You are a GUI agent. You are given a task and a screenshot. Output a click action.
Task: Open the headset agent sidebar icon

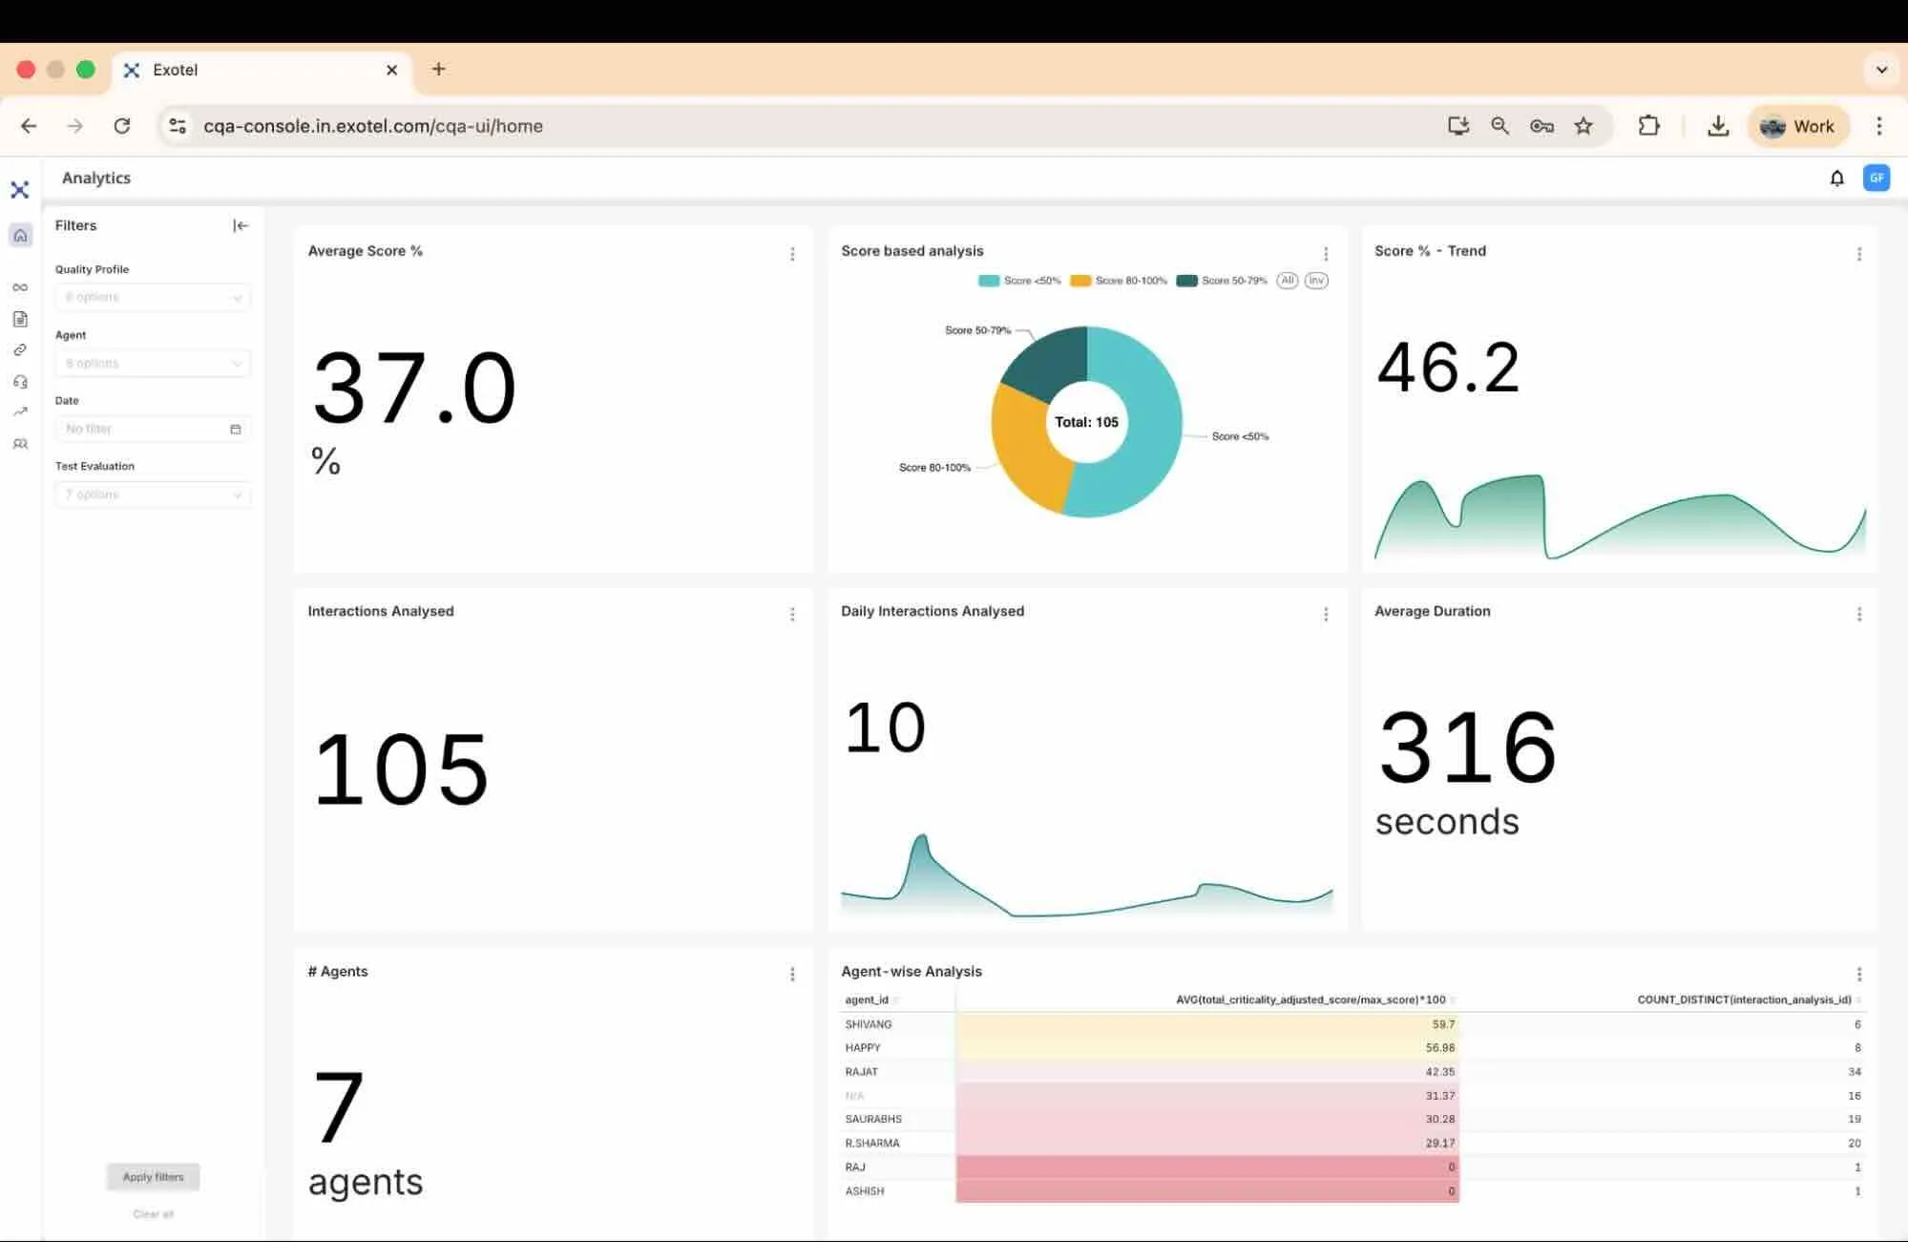(x=20, y=382)
